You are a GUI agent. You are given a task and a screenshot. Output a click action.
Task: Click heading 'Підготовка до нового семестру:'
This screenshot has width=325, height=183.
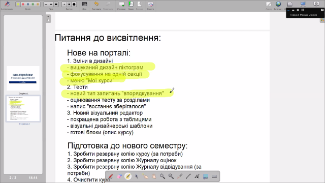coord(127,146)
